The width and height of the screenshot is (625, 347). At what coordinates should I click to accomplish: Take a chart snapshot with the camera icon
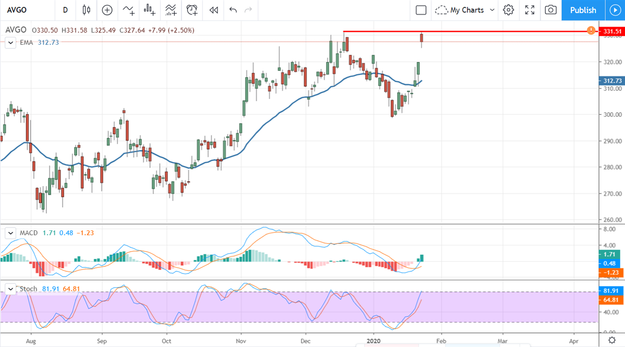point(551,10)
